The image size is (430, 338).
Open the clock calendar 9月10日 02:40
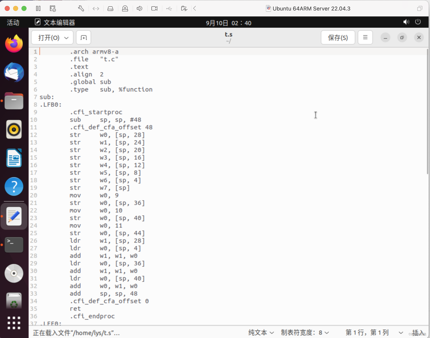(x=229, y=23)
